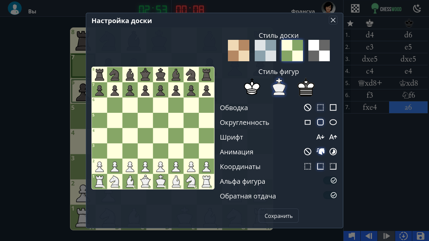
Task: Pick the first Координаты placement option
Action: 308,166
